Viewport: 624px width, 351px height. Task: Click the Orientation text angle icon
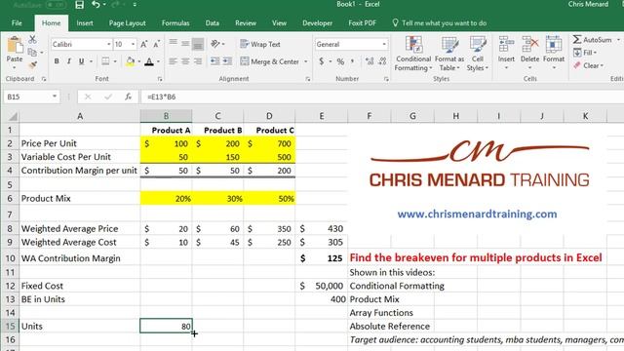point(215,43)
